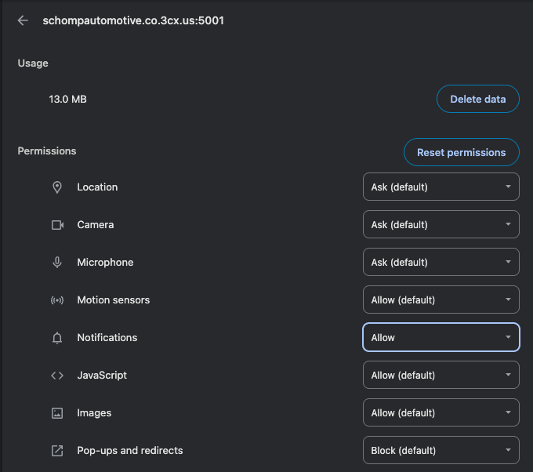Change the Motion sensors permission setting
Viewport: 533px width, 472px height.
[x=441, y=300]
